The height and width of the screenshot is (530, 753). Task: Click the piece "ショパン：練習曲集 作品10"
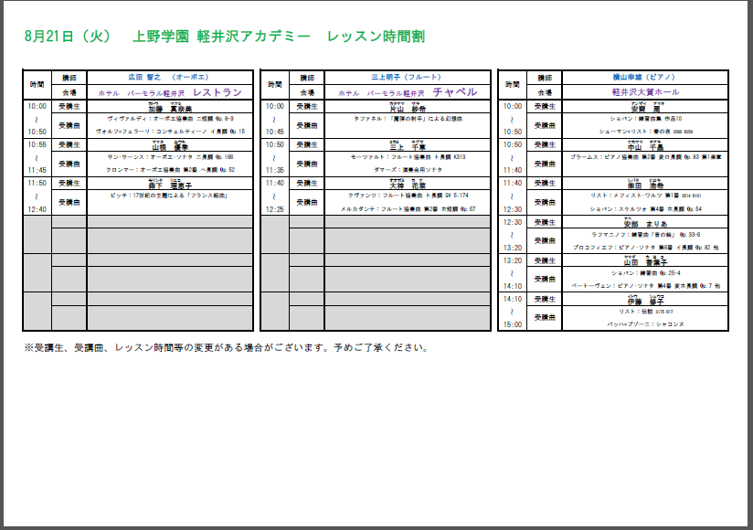646,119
